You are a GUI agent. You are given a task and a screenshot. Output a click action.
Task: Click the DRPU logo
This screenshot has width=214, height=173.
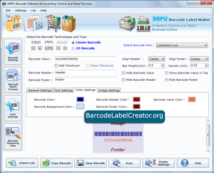tap(160, 19)
